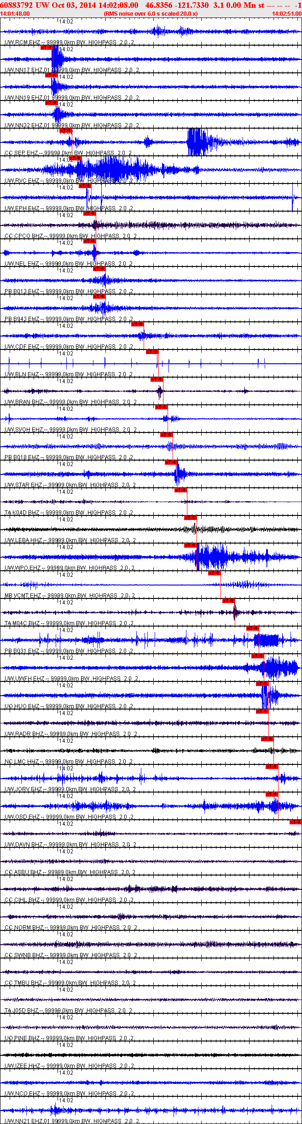Click red pick marker on the UW.DAVN trace
This screenshot has width=302, height=1124.
pos(295,822)
